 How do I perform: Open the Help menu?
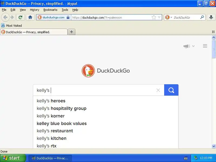click(75, 10)
